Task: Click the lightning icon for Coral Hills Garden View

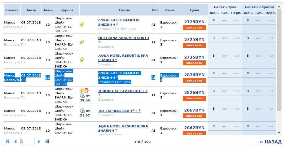Action: (82, 24)
